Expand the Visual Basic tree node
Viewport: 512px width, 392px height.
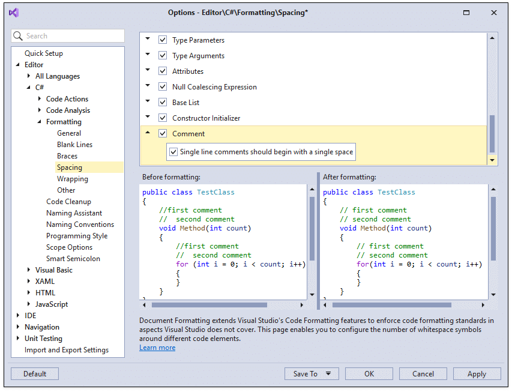28,270
